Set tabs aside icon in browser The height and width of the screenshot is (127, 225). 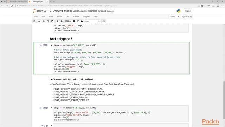coord(5,2)
